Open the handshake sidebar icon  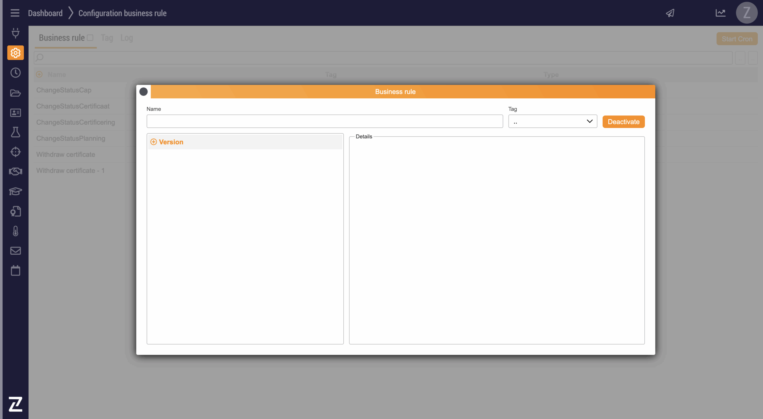tap(15, 171)
